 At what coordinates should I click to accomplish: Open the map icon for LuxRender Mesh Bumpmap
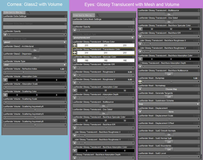pos(140,82)
